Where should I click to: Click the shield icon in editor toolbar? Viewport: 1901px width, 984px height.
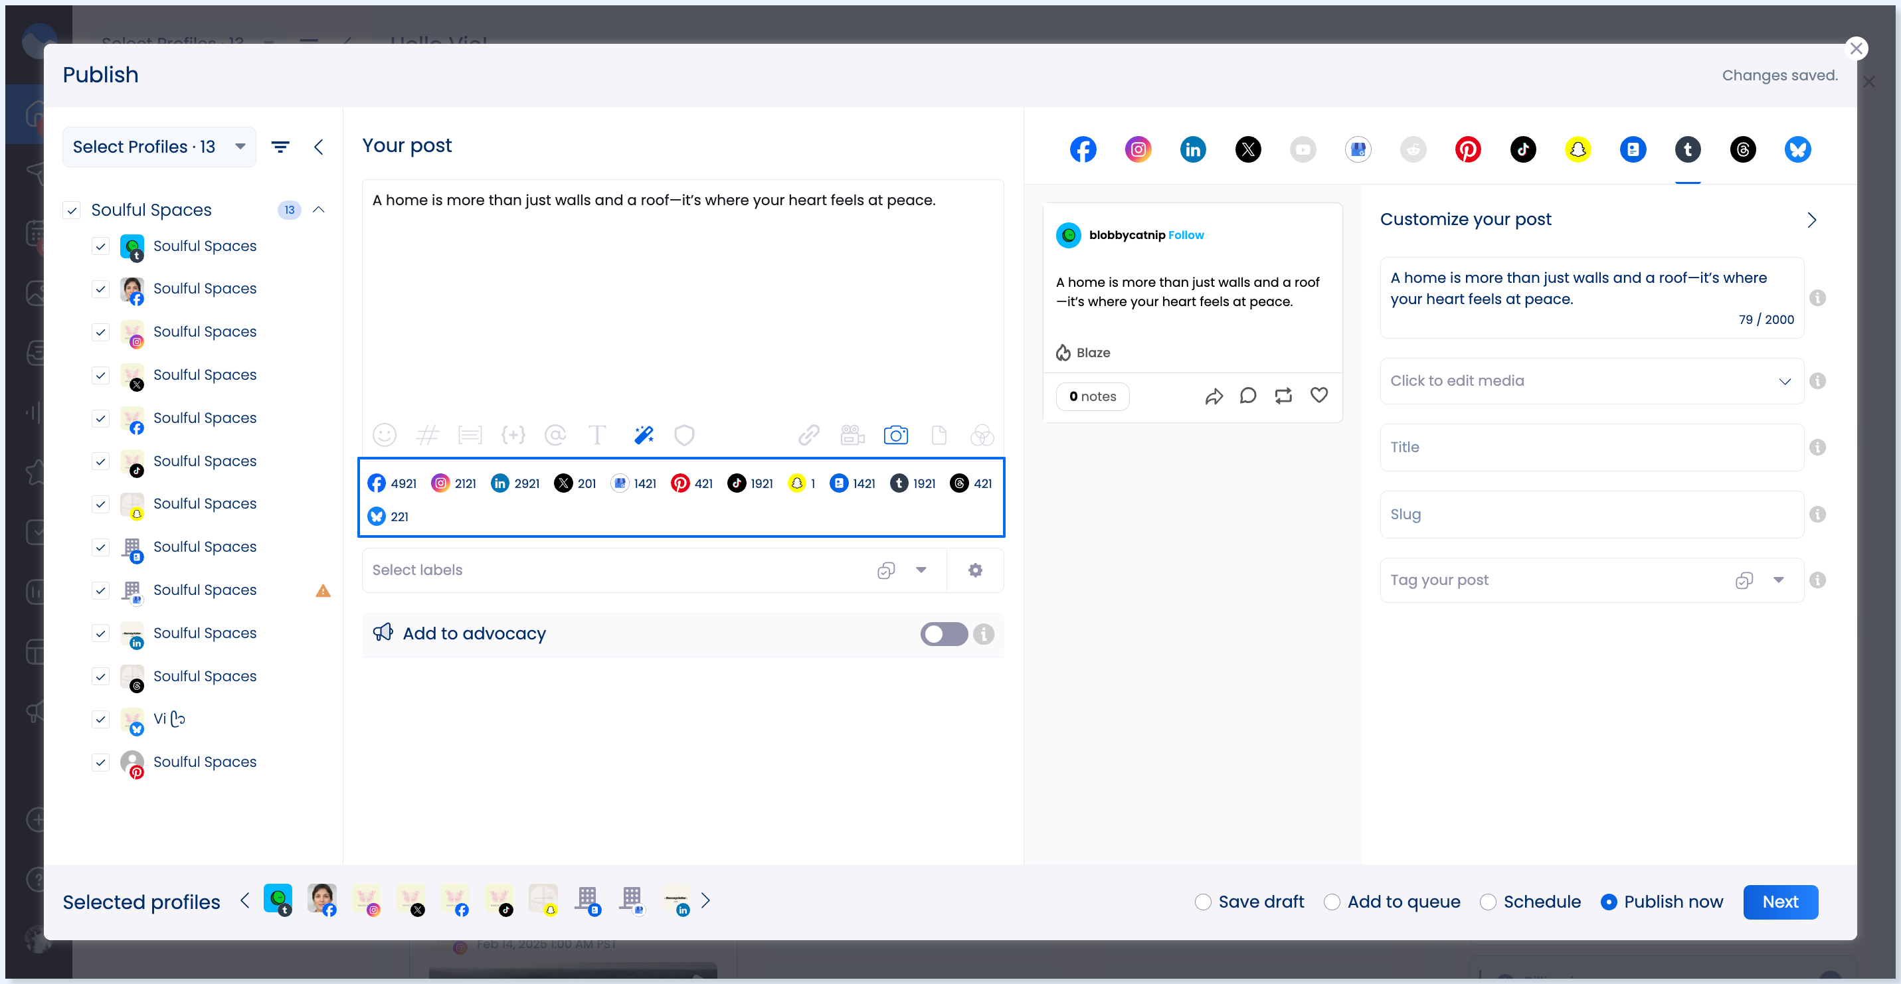coord(685,435)
